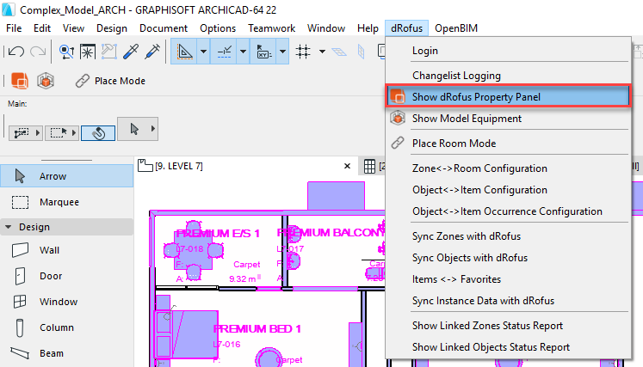
Task: Choose Show Model Equipment entry
Action: tap(508, 119)
